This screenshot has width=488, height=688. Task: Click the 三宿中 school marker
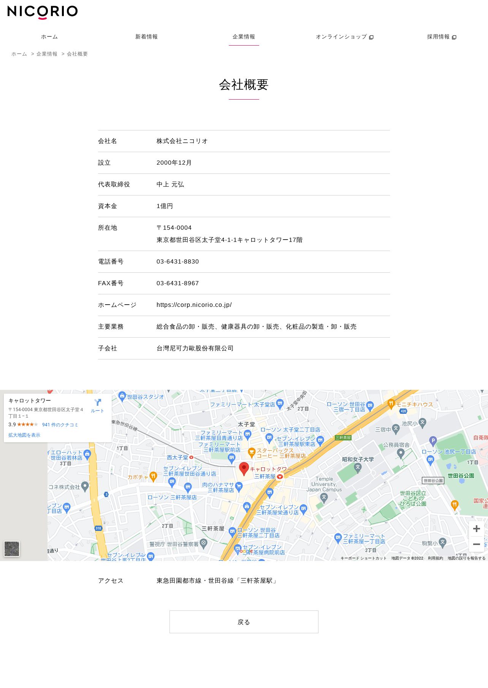click(x=396, y=429)
